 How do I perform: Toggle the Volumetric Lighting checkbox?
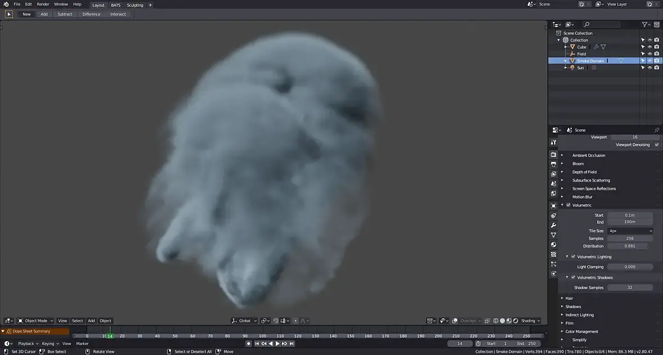coord(573,257)
